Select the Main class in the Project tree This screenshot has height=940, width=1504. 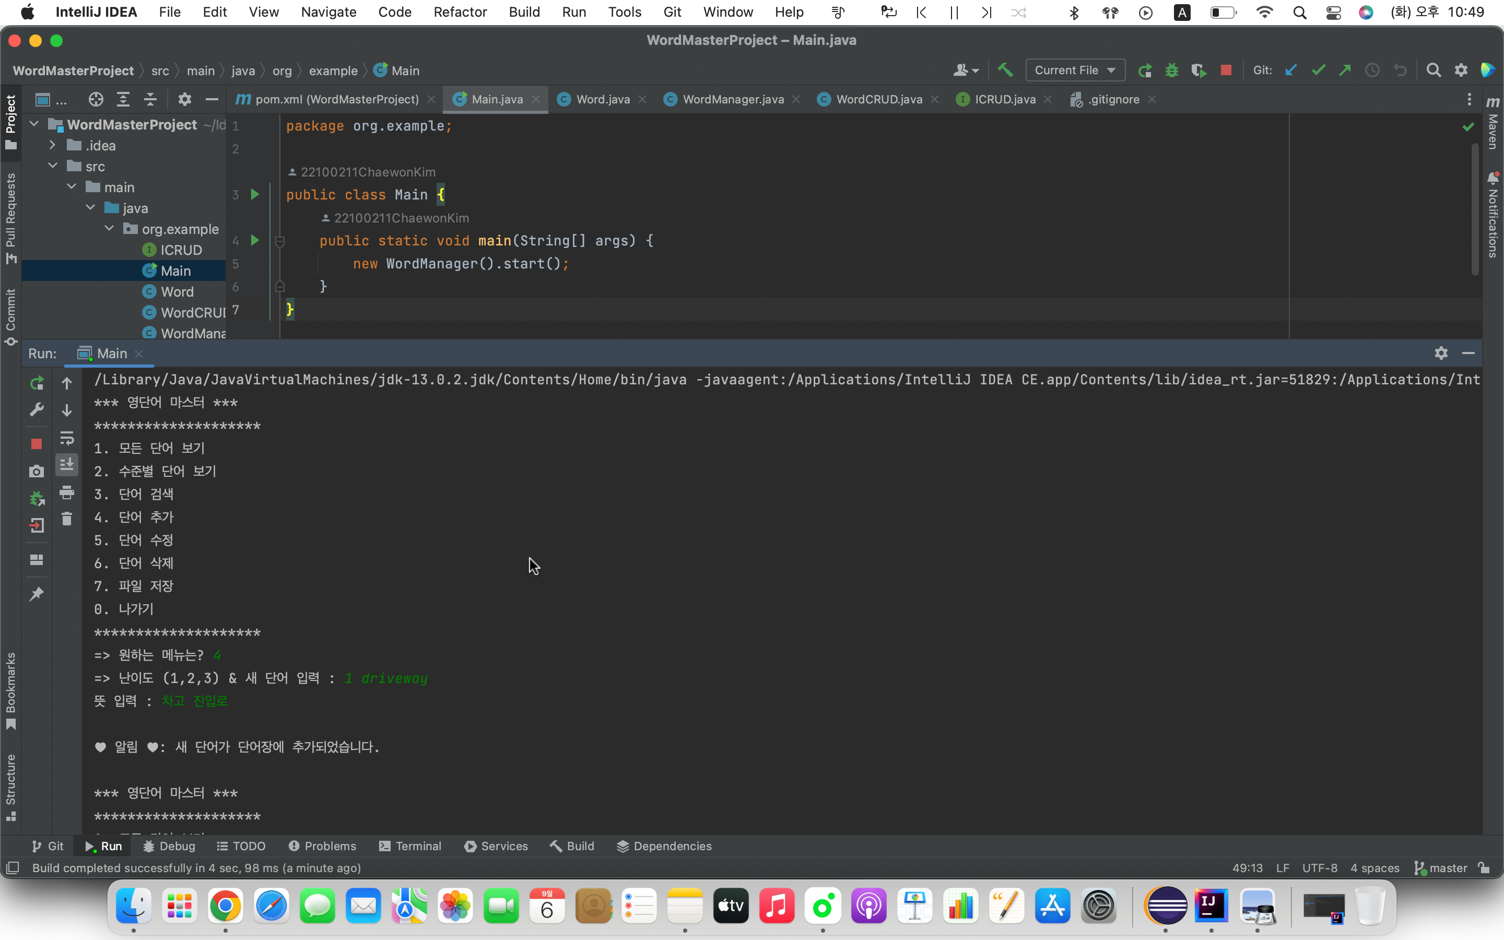(x=175, y=270)
